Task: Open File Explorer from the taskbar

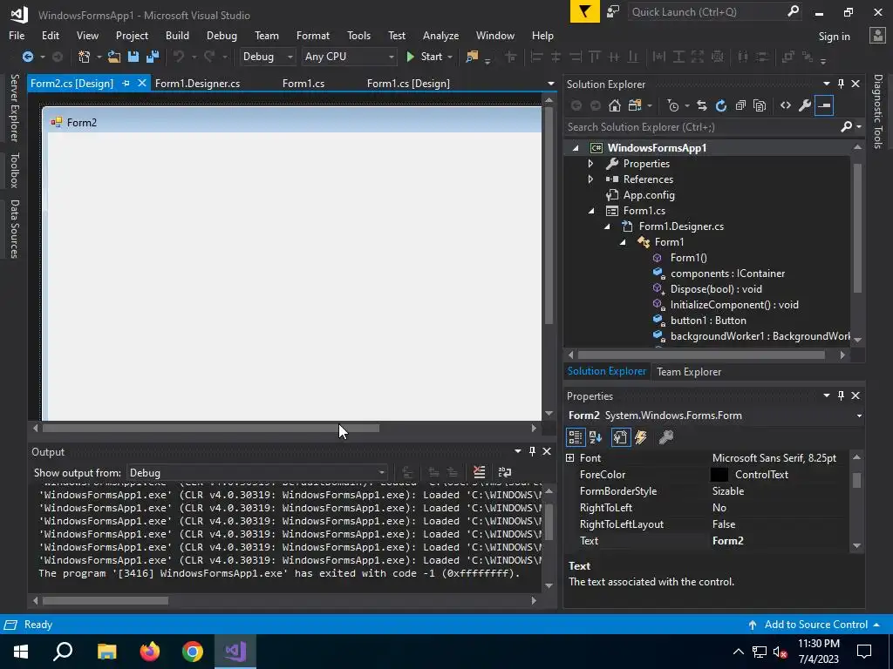Action: point(106,652)
